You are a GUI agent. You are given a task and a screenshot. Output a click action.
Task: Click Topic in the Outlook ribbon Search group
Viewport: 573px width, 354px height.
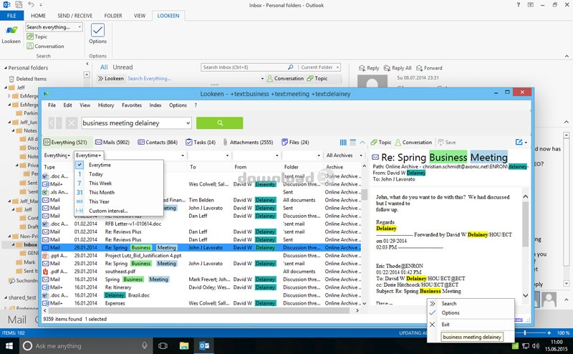point(37,37)
